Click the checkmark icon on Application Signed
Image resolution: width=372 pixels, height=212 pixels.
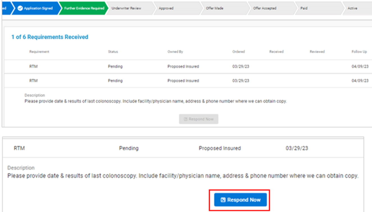pyautogui.click(x=20, y=8)
